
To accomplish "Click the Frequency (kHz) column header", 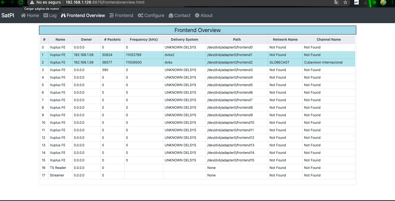I will [x=144, y=40].
